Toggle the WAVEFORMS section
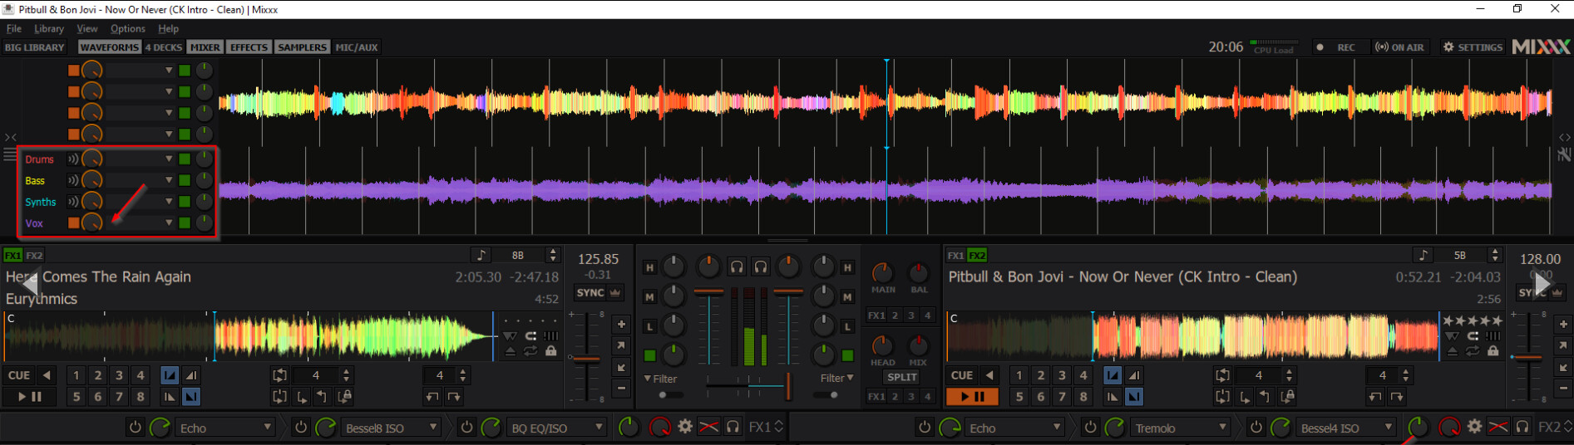Image resolution: width=1574 pixels, height=445 pixels. pos(110,47)
